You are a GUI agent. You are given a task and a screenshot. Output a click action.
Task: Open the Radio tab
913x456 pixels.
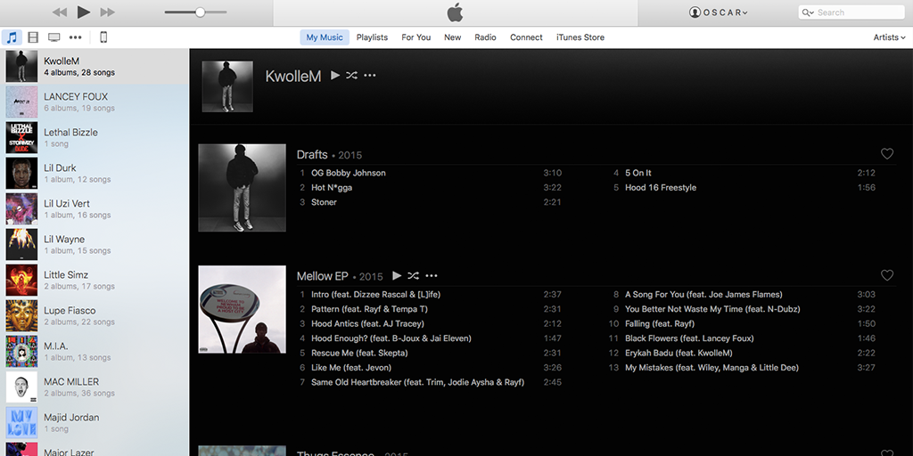tap(485, 37)
